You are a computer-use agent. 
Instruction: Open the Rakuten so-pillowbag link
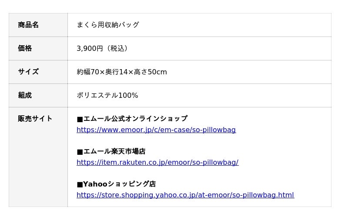(x=157, y=162)
